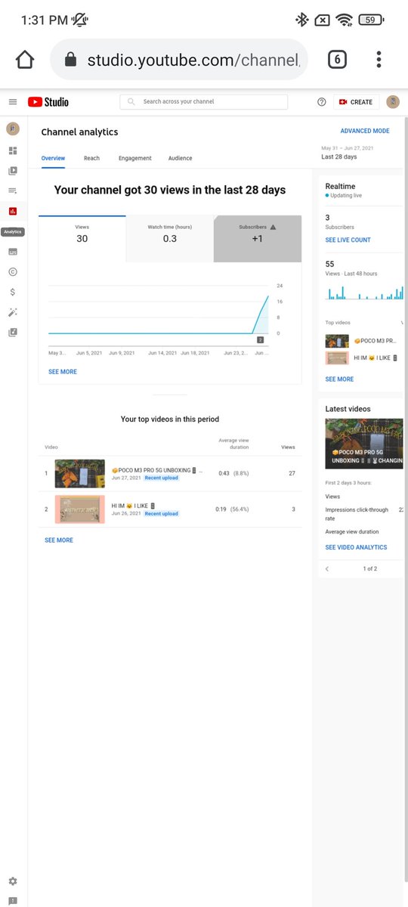
Task: Open the browser tab switcher showing 6
Action: tap(337, 60)
